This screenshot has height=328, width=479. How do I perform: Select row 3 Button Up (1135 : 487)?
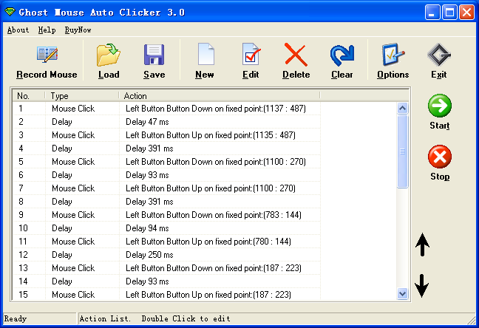pyautogui.click(x=166, y=135)
